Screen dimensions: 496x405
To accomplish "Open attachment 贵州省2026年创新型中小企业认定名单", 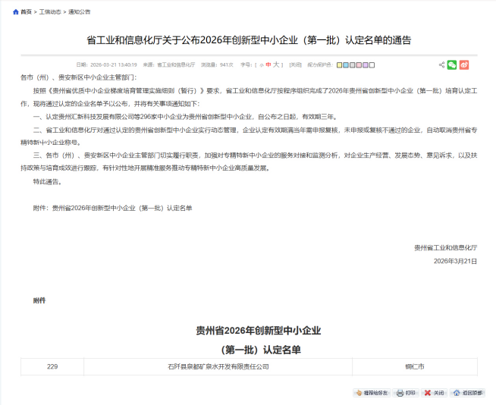I will pyautogui.click(x=121, y=207).
